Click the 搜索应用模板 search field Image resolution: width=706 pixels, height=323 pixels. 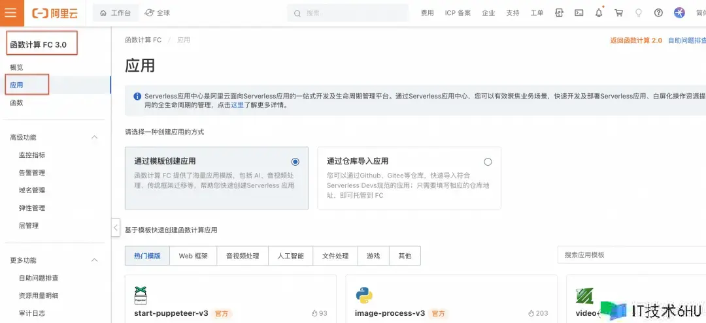(x=628, y=255)
